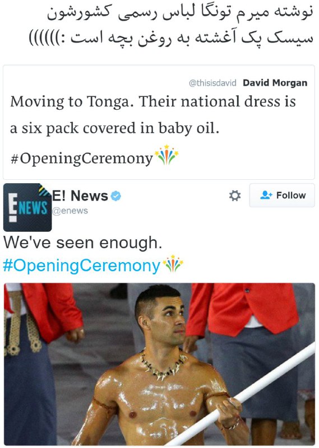Click the E! News display name
The height and width of the screenshot is (448, 319).
tap(80, 196)
